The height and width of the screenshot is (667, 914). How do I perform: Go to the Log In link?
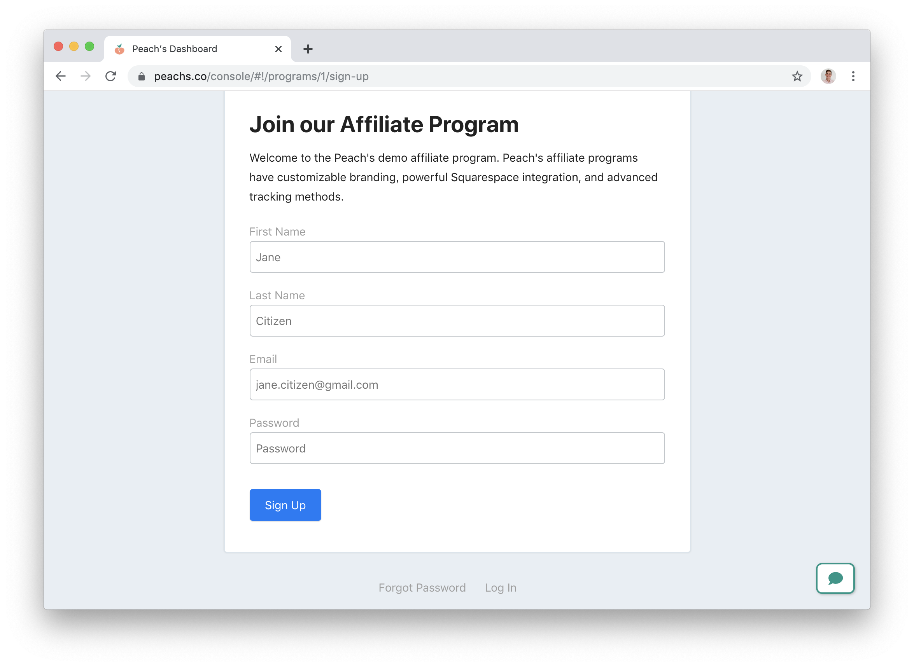pyautogui.click(x=501, y=587)
